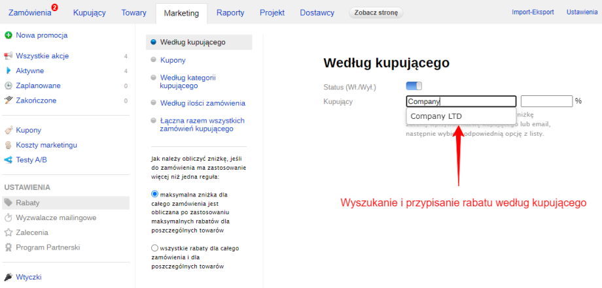The image size is (602, 288).
Task: Click the clock icon beside Zaplanowane
Action: pos(9,86)
